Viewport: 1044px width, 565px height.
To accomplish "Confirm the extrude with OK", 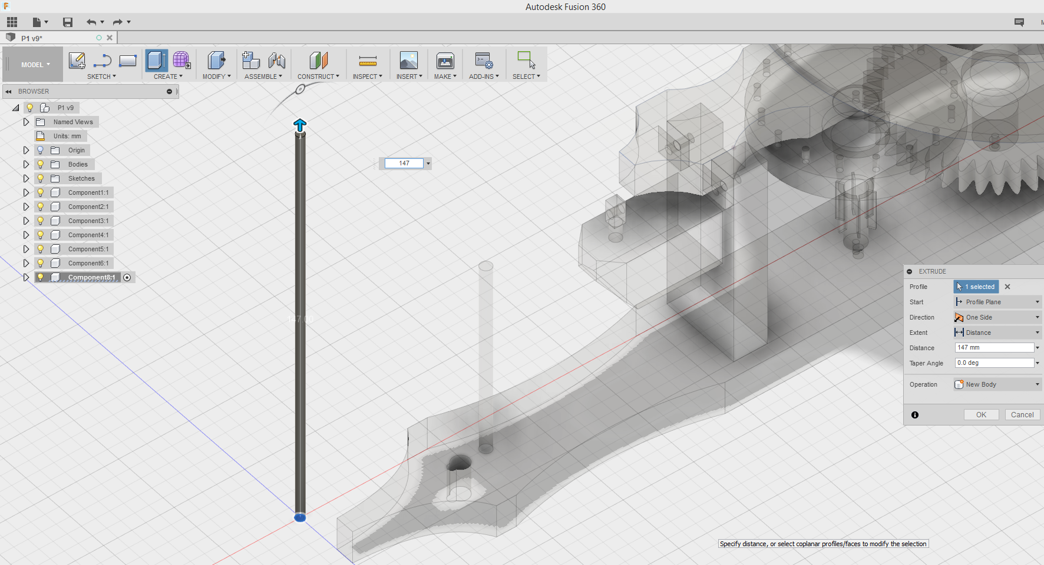I will [981, 415].
